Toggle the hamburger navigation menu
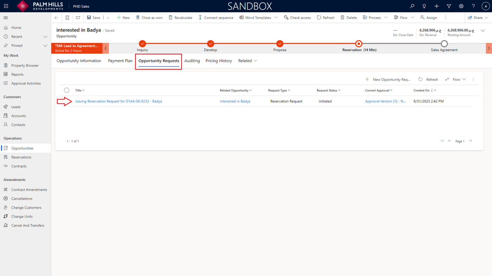 click(6, 18)
